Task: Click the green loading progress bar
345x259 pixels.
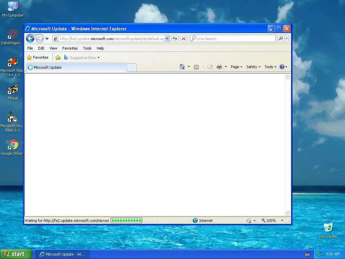Action: click(x=126, y=221)
